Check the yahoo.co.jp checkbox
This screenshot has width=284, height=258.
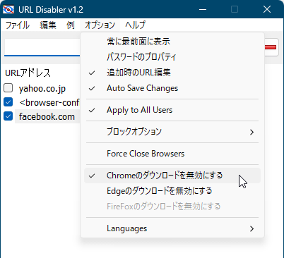coord(8,88)
